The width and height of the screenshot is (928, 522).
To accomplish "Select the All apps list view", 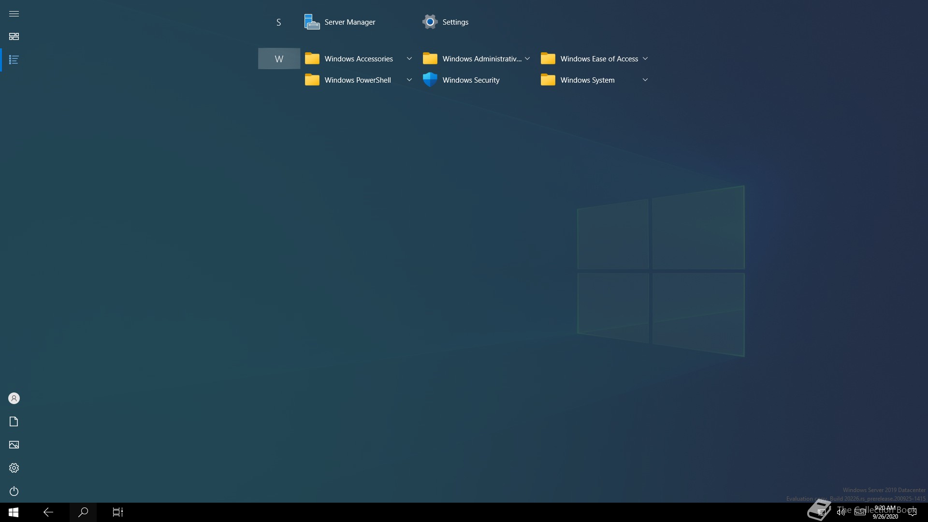I will [14, 60].
